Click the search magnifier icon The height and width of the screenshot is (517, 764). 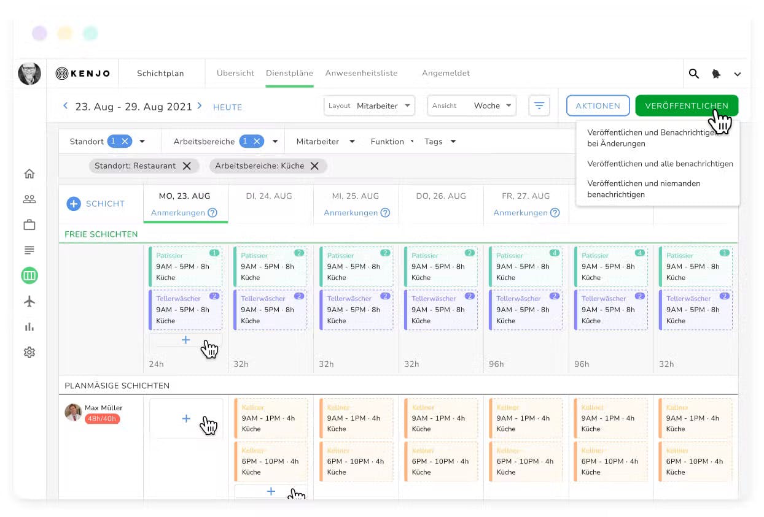(694, 74)
